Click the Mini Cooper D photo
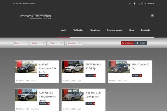 (x=119, y=67)
